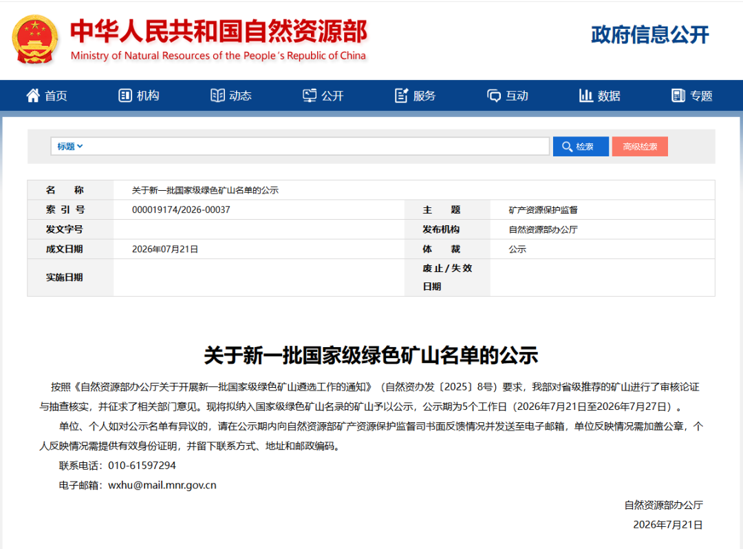Click the 实施日期 label cell
Screen dimensions: 743x549
click(70, 278)
